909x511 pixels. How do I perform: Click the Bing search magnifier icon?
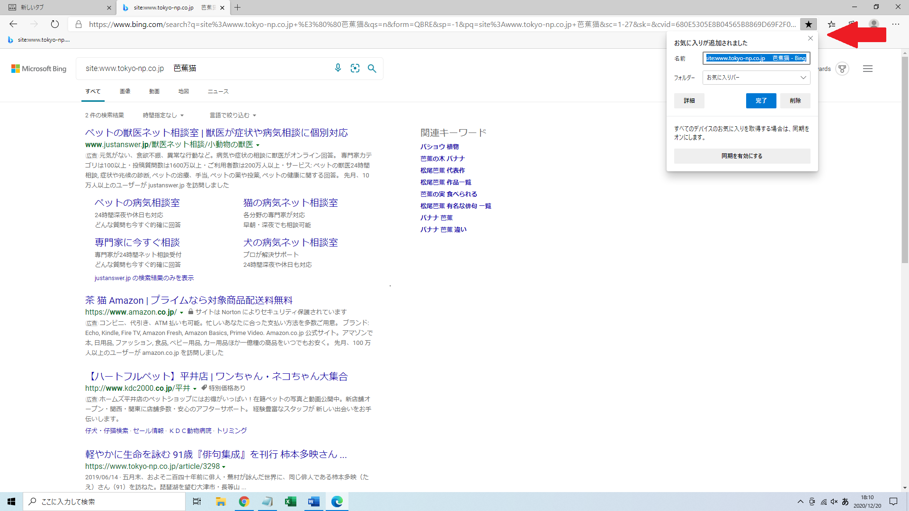point(372,68)
